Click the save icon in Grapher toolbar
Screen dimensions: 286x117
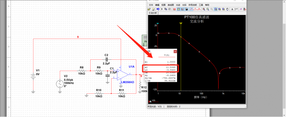point(153,9)
